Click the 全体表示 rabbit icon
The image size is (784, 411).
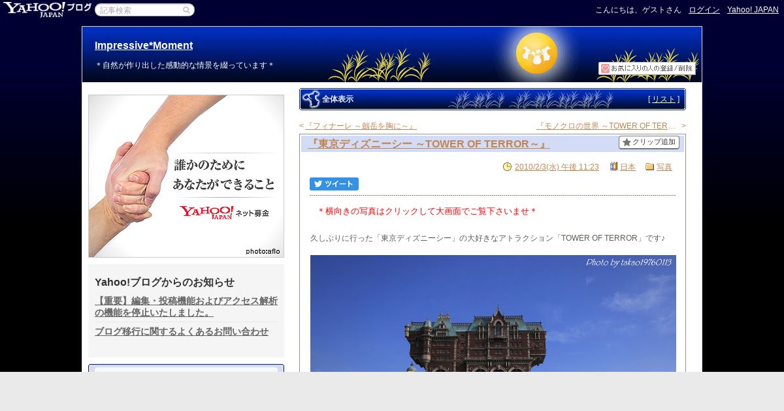click(x=311, y=99)
